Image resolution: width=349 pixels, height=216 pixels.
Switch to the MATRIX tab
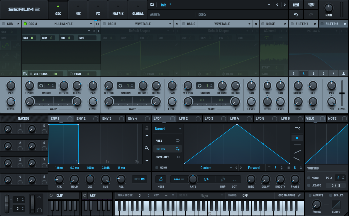(118, 10)
